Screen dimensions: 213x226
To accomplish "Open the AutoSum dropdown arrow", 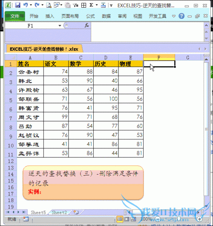I will (97, 5).
